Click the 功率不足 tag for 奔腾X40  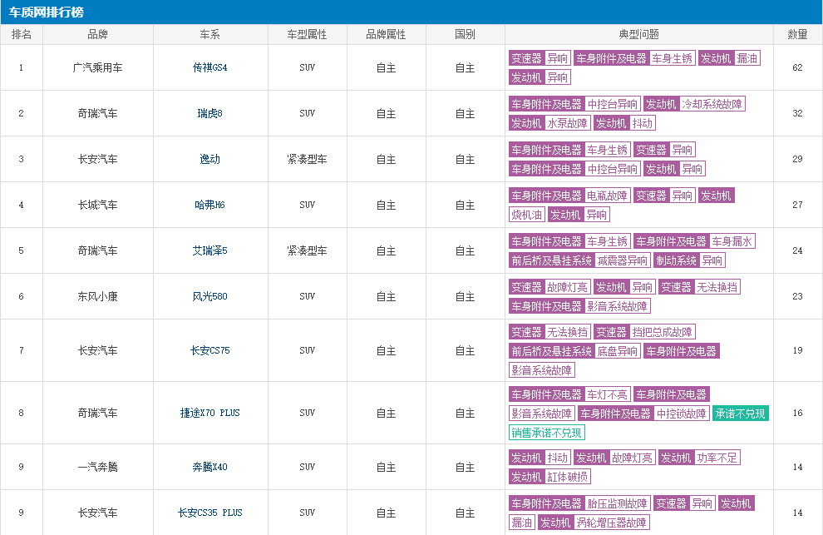(x=717, y=458)
